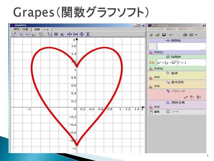
Task: Toggle the axes display icon
Action: 50,34
